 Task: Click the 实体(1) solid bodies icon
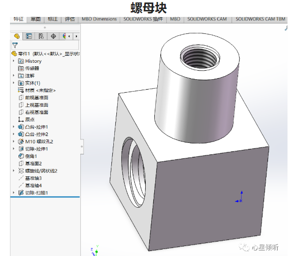tap(21, 83)
